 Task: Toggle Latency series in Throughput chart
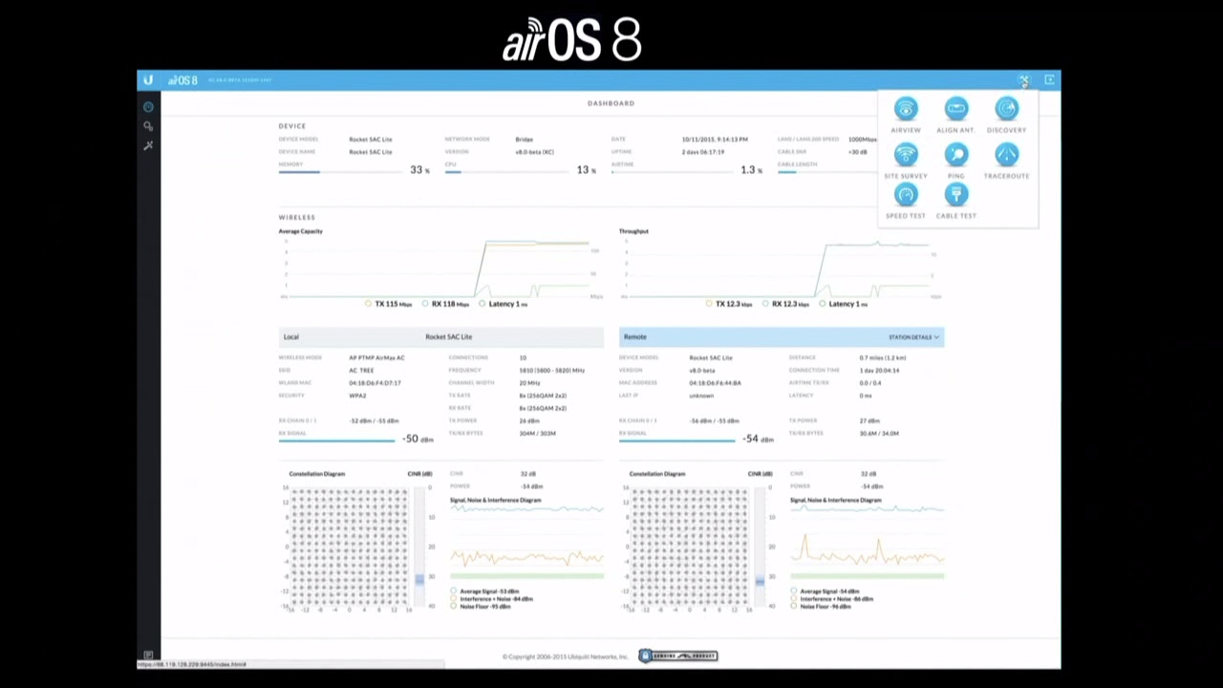844,304
